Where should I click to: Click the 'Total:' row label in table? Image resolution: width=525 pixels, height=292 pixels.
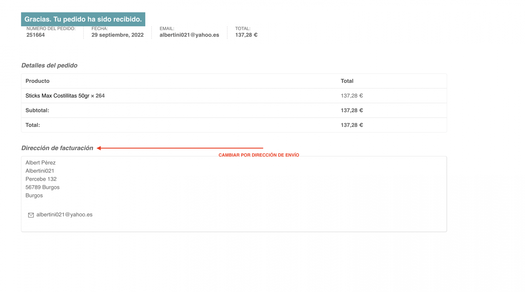pyautogui.click(x=33, y=125)
